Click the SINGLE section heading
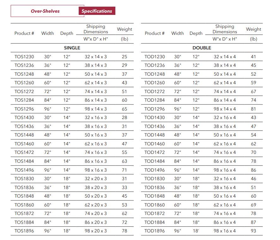 click(x=72, y=48)
